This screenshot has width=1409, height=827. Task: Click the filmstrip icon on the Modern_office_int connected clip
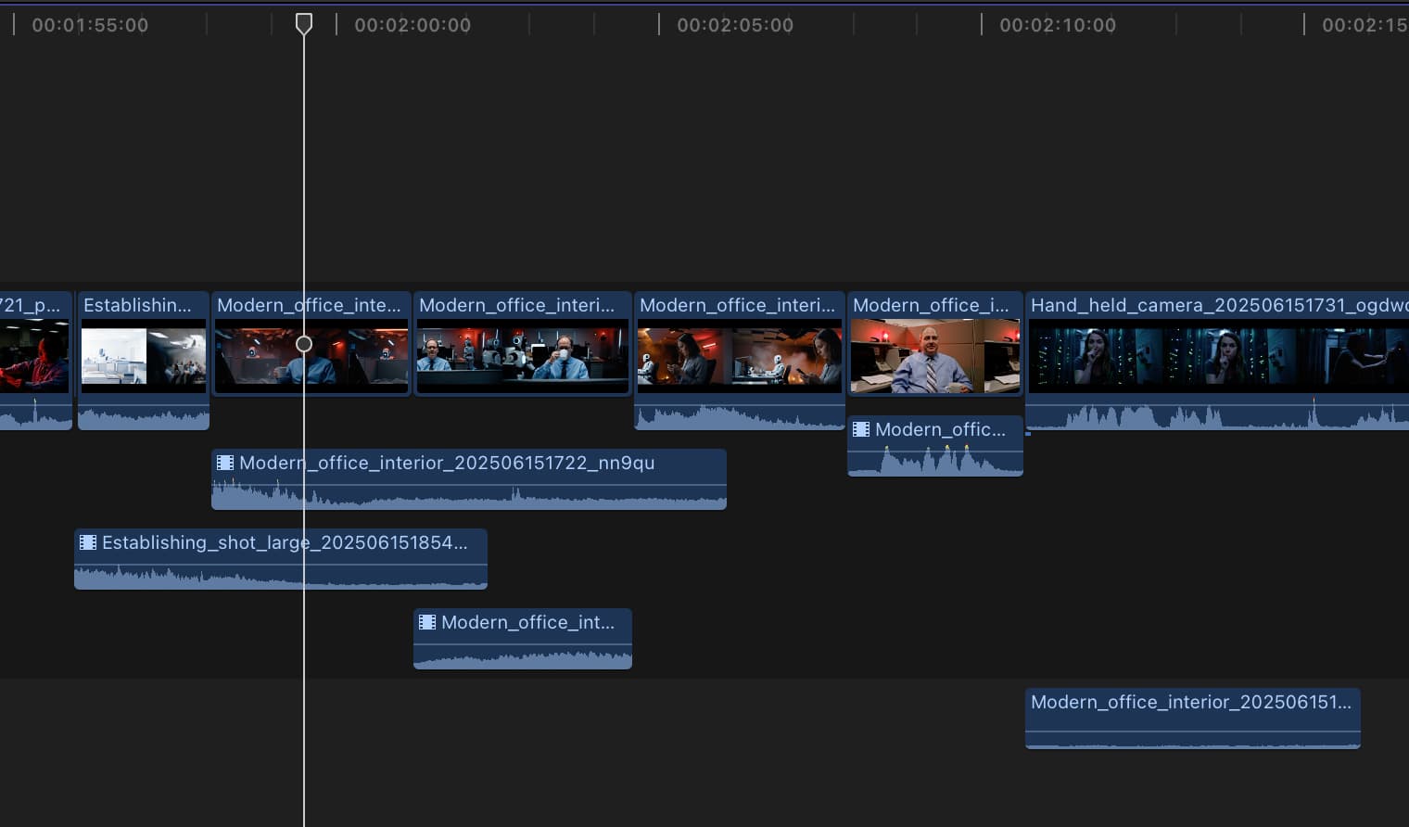427,622
